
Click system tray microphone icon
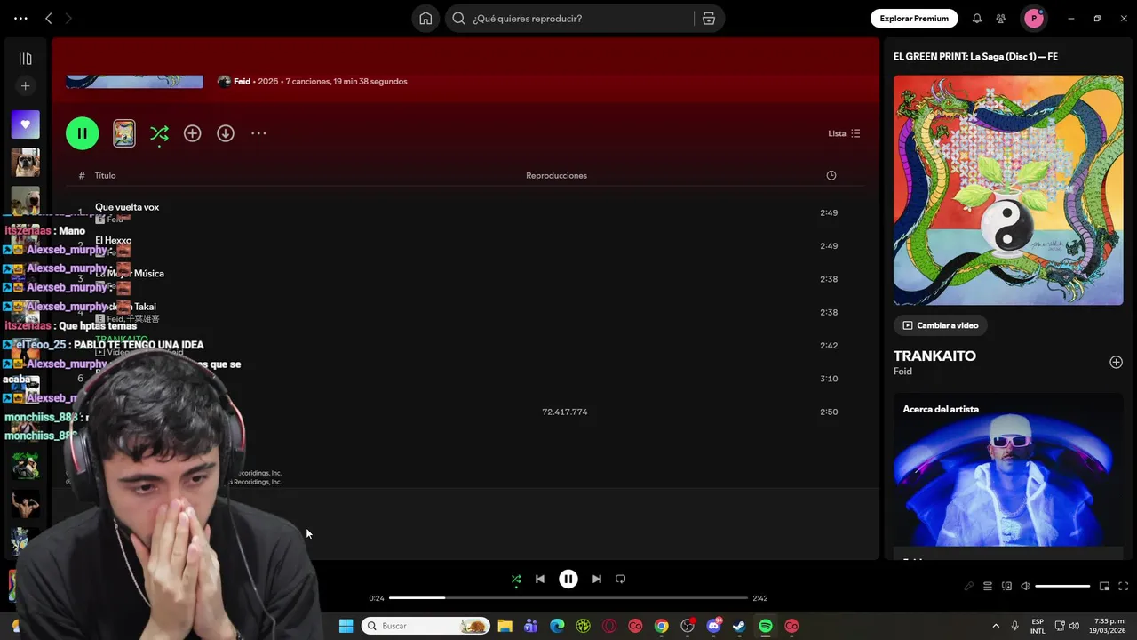pos(1014,626)
